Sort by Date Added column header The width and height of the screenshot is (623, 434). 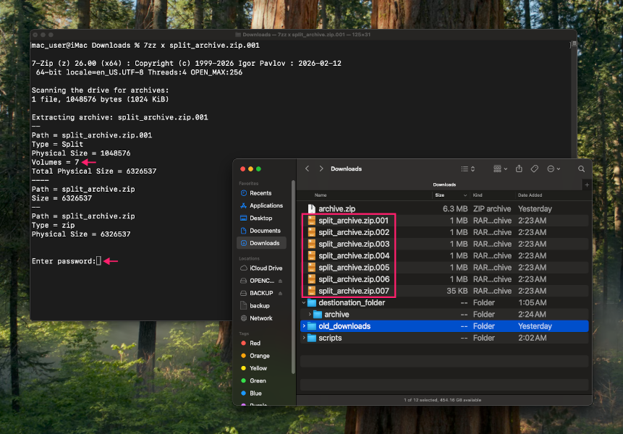click(530, 195)
